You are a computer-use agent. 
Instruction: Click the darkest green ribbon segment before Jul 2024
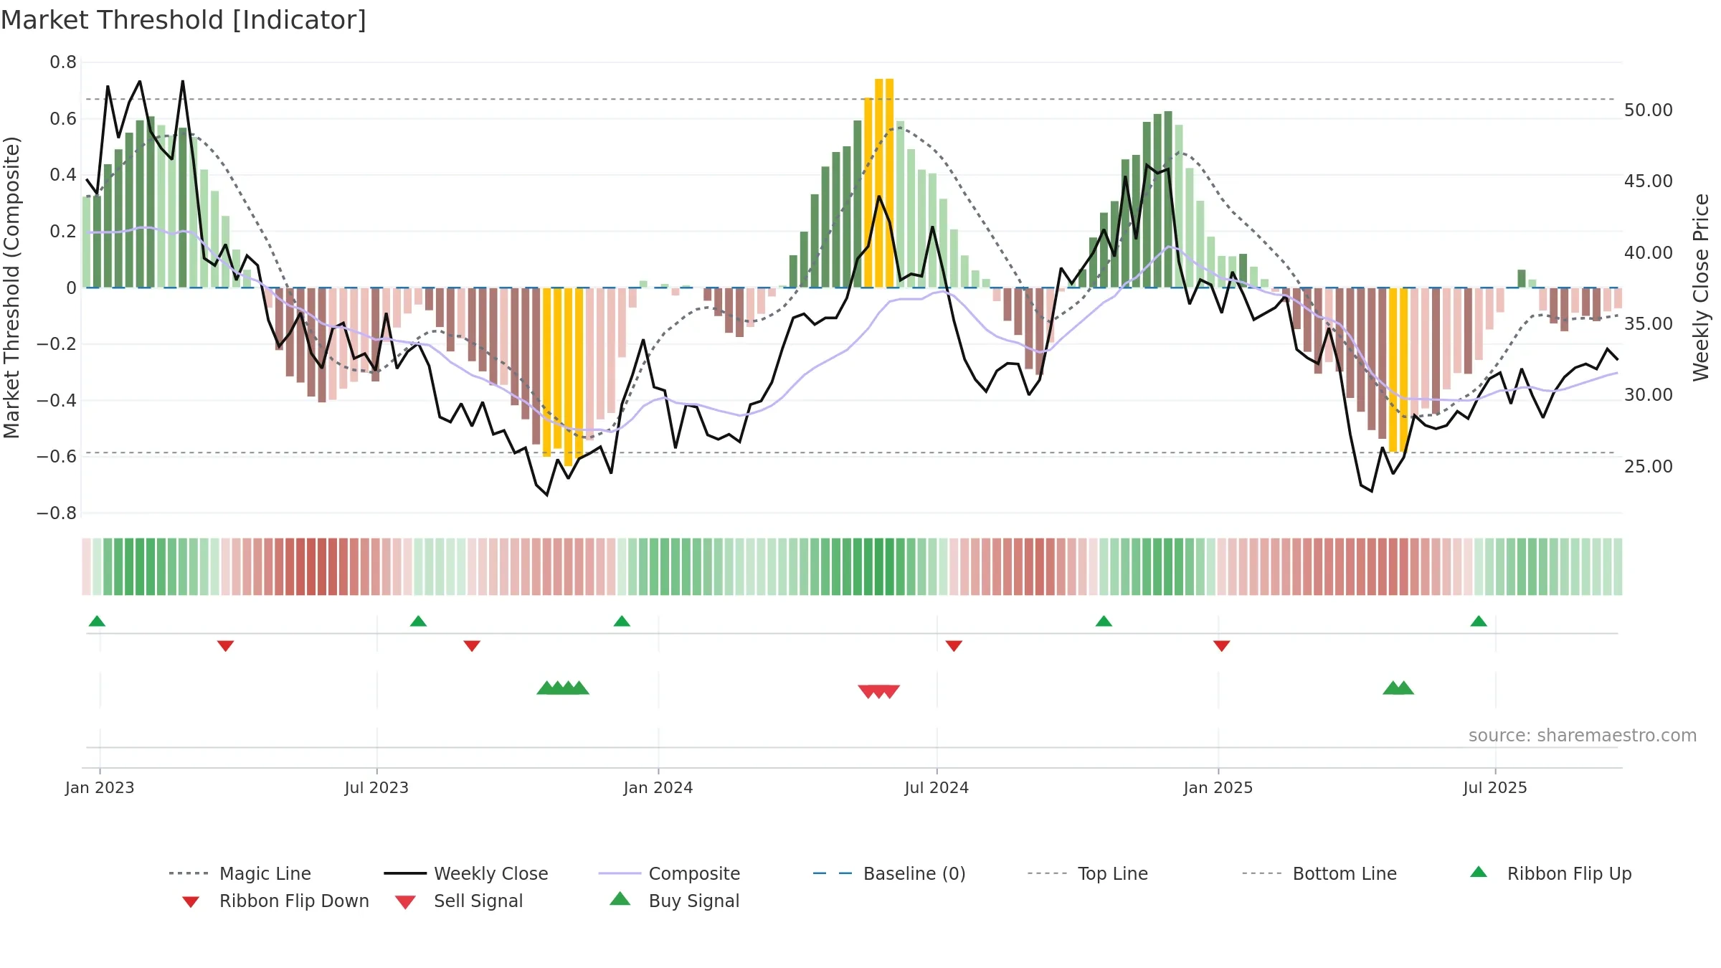coord(879,566)
